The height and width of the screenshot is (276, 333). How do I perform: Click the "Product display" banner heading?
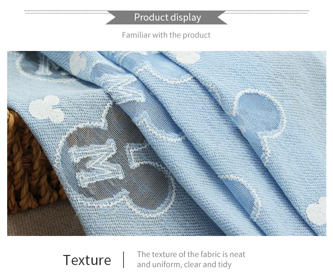point(167,17)
